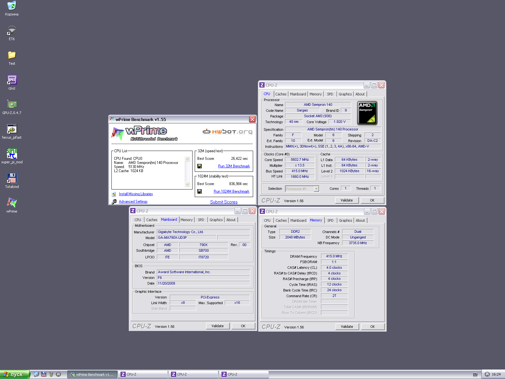505x379 pixels.
Task: Open the SPD tab in the Memory window
Action: [x=330, y=220]
